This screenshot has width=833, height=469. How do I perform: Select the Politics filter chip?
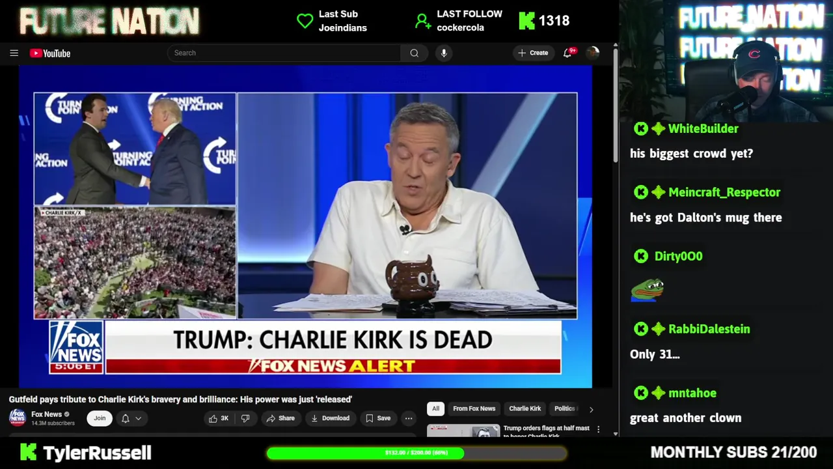564,408
